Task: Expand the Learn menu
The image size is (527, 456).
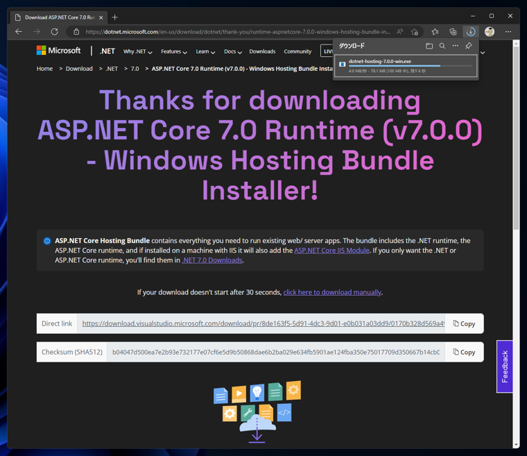Action: pyautogui.click(x=205, y=51)
